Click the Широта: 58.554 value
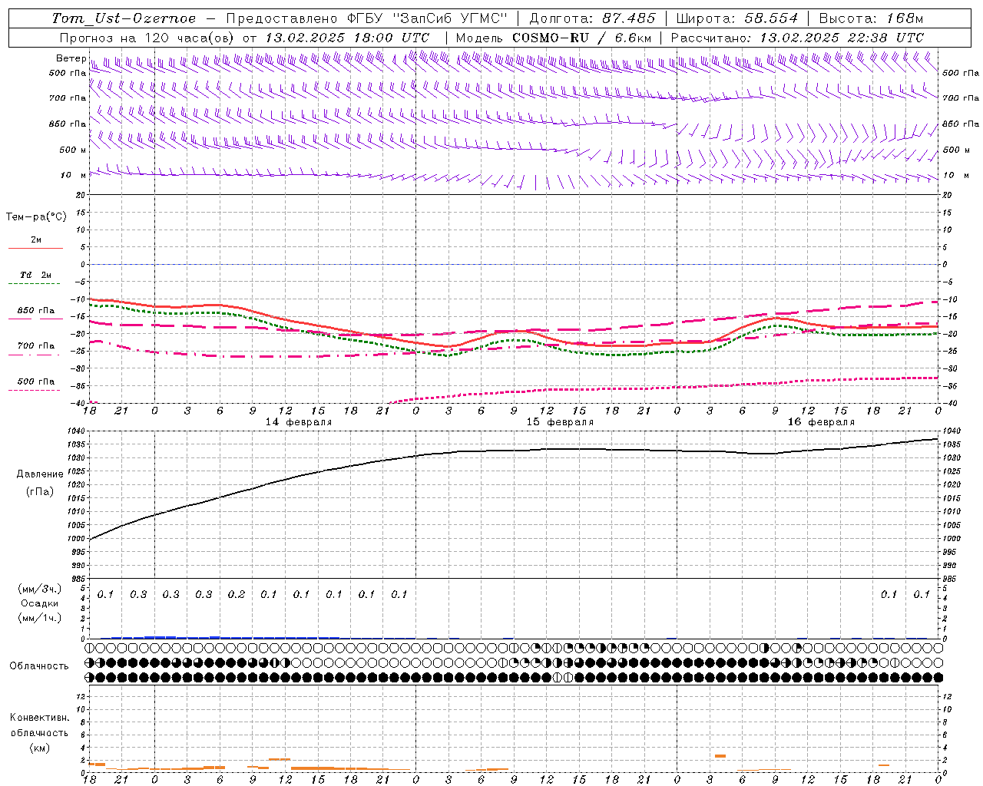This screenshot has width=983, height=786. [737, 18]
